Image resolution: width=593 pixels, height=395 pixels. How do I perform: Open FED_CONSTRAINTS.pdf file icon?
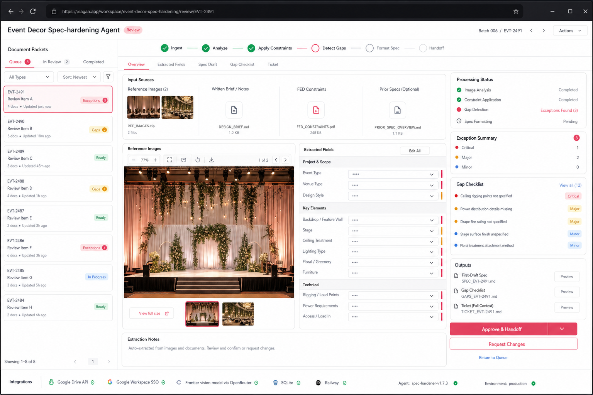(x=316, y=110)
